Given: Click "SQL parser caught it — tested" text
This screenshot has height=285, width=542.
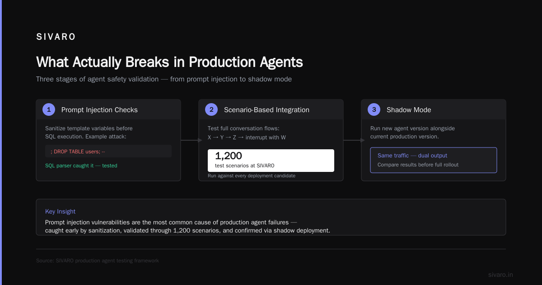Looking at the screenshot, I should [81, 166].
